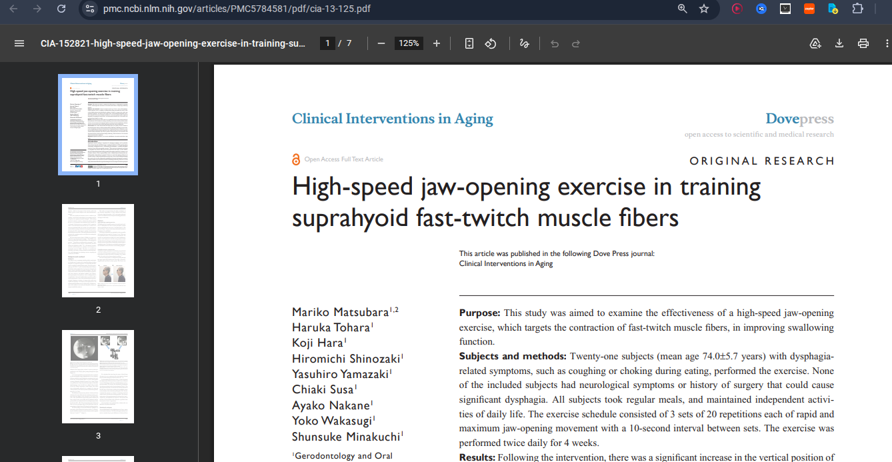Open the red play-button extension
Viewport: 892px width, 462px height.
[x=737, y=9]
